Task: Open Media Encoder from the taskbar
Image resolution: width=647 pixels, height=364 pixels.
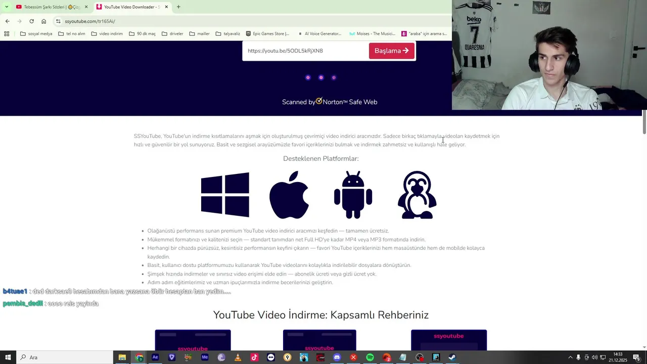Action: click(205, 357)
